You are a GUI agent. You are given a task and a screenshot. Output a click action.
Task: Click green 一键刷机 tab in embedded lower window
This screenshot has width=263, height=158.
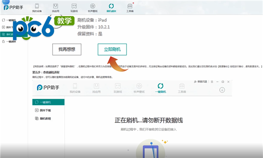click(x=160, y=88)
